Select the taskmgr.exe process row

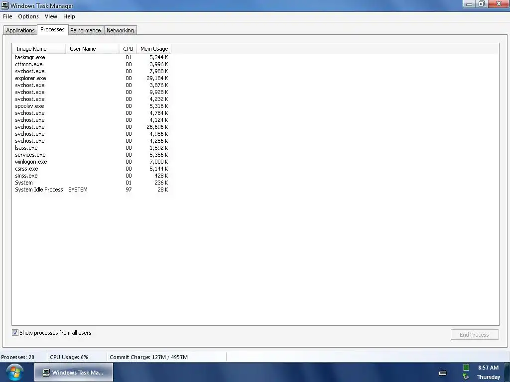[x=92, y=57]
